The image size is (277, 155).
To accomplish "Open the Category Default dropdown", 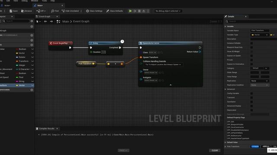I will pyautogui.click(x=260, y=68).
